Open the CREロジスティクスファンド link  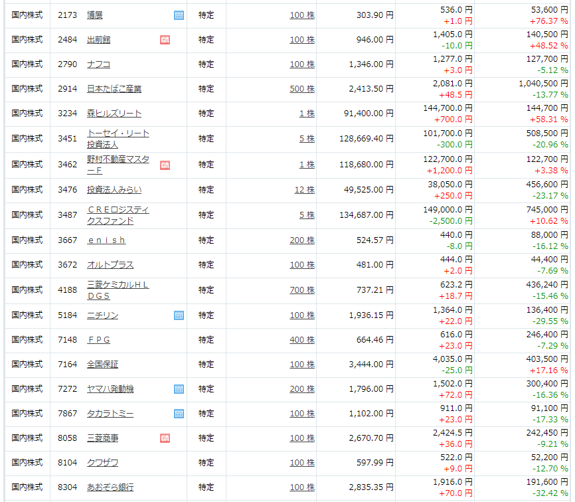(118, 215)
